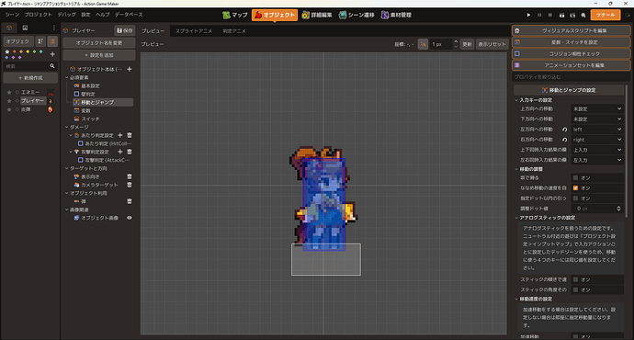The width and height of the screenshot is (634, 340).
Task: Click plus icon next to オブジェクト本体
Action: point(130,69)
